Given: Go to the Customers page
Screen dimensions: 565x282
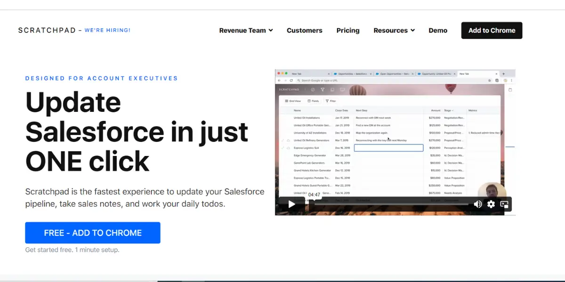Looking at the screenshot, I should 305,30.
